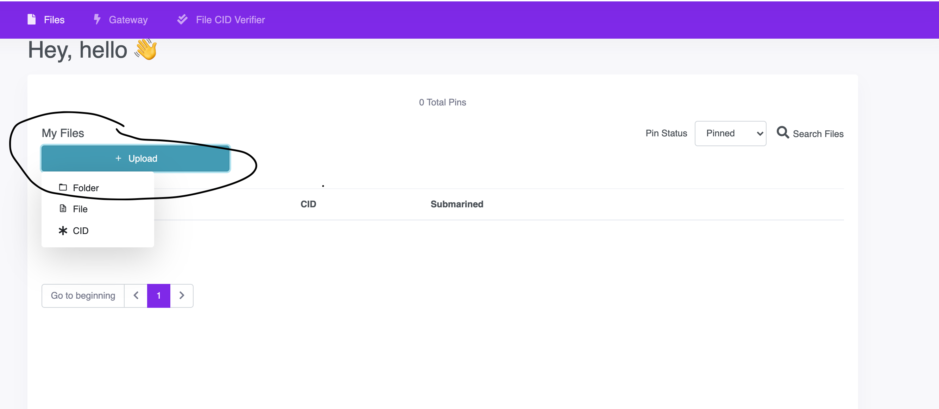The image size is (939, 409).
Task: Click the Files document icon in the navbar
Action: point(32,19)
